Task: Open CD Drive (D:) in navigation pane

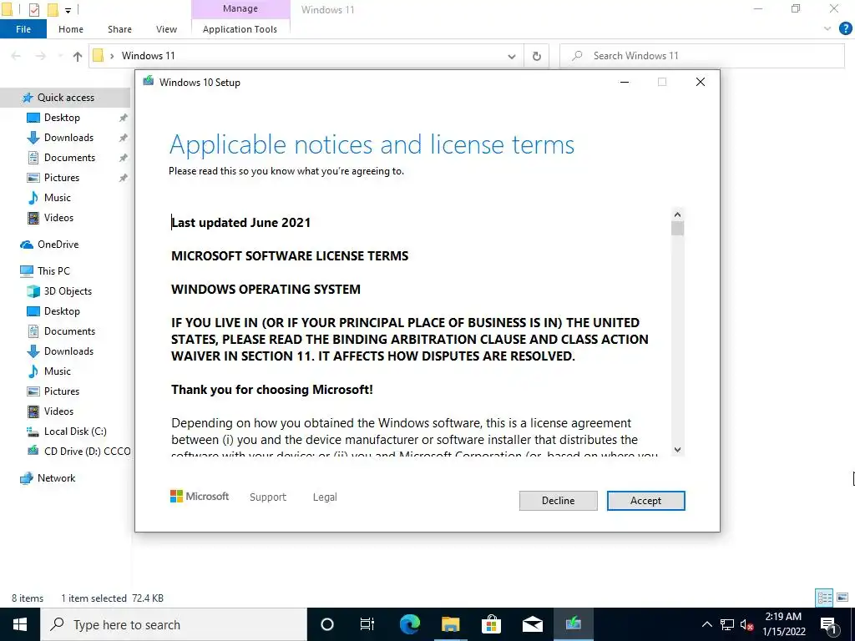Action: pos(87,452)
